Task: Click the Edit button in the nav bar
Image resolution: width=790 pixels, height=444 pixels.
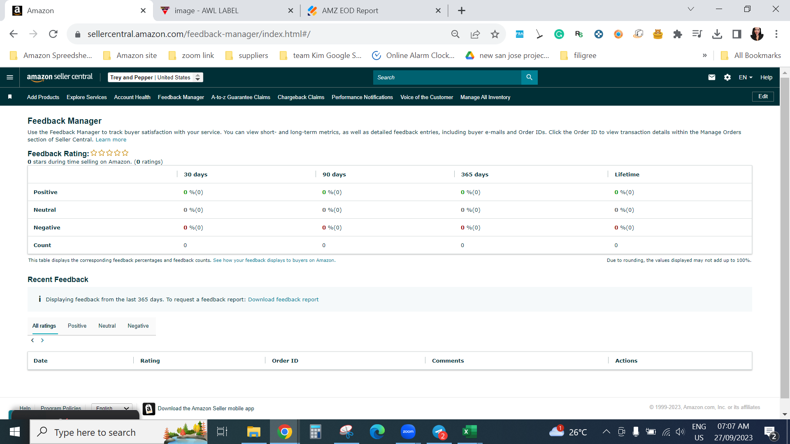Action: click(763, 96)
